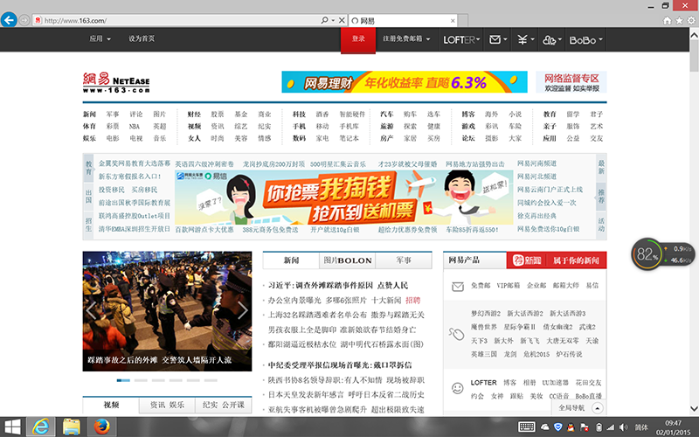The height and width of the screenshot is (437, 699).
Task: Click the smiley face icon beside LOFTER row
Action: pyautogui.click(x=457, y=388)
